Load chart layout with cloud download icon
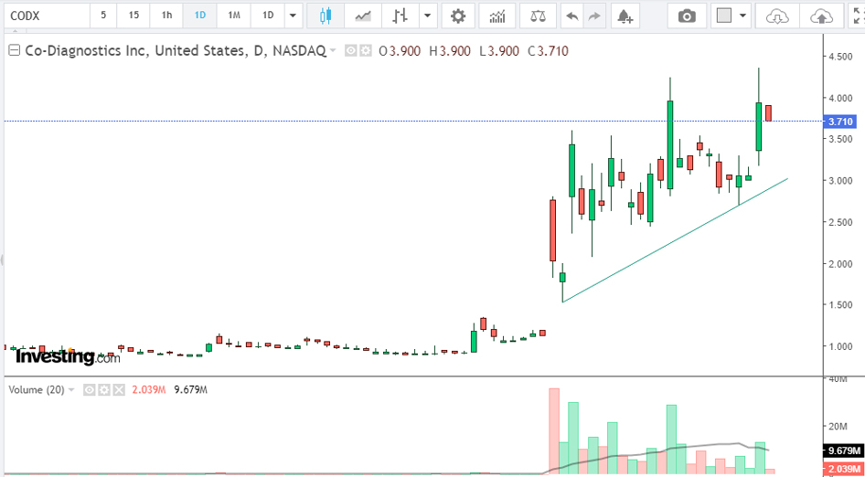 pos(776,16)
